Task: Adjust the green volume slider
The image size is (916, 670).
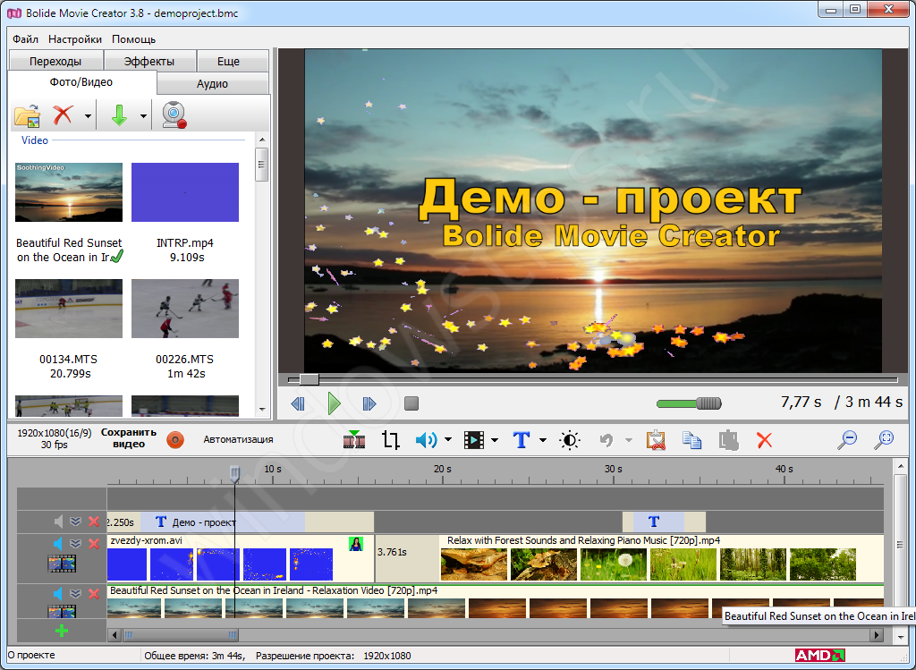Action: tap(690, 403)
